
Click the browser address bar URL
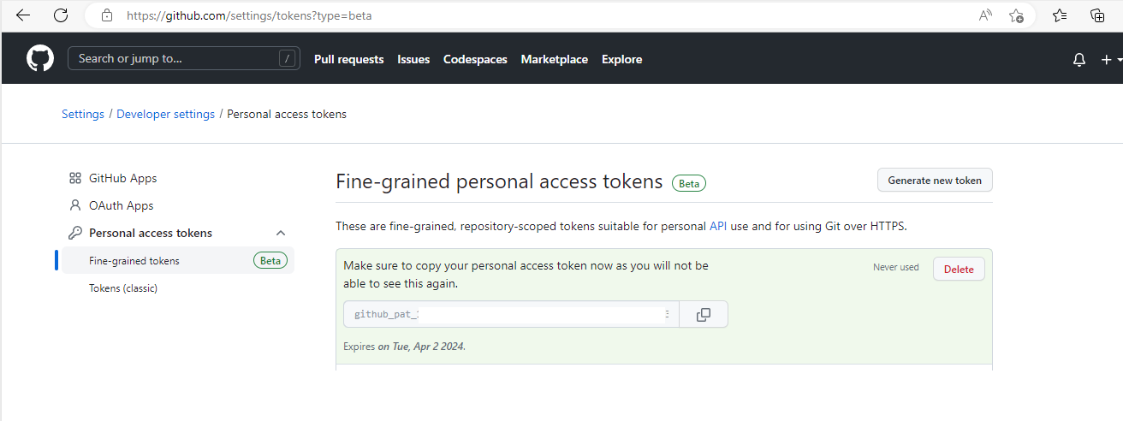tap(249, 15)
